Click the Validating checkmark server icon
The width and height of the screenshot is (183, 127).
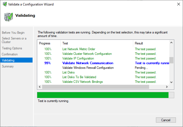(x=8, y=16)
